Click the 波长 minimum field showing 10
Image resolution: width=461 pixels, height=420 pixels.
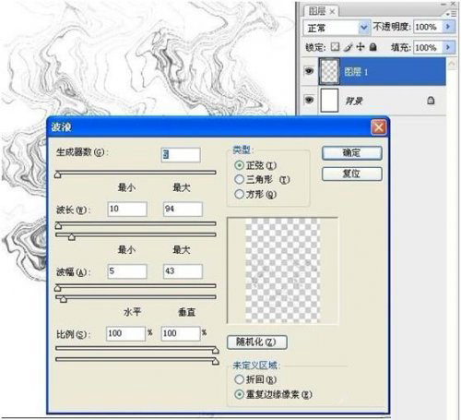127,209
